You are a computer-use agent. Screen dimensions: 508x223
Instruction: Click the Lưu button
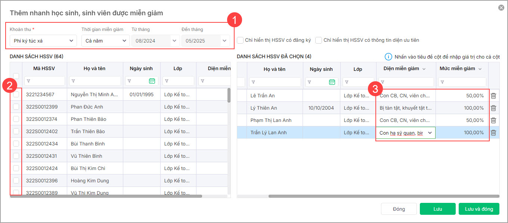click(437, 209)
